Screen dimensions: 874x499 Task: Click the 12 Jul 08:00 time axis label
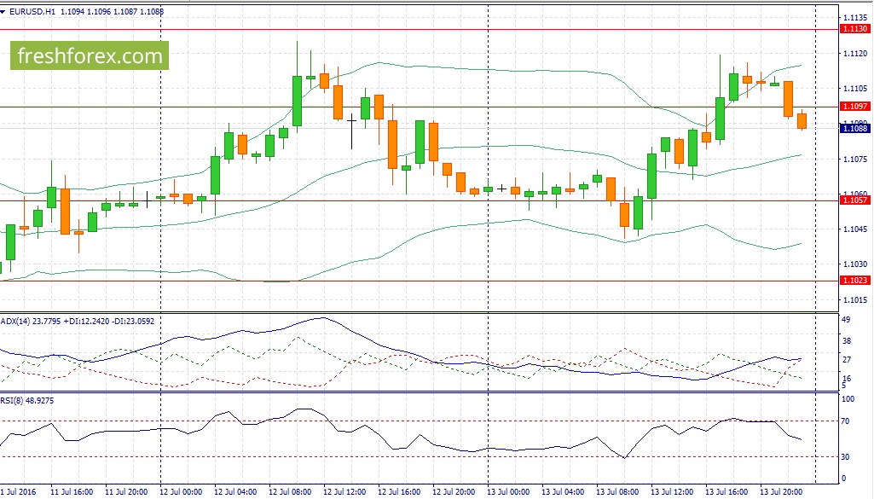pyautogui.click(x=290, y=492)
